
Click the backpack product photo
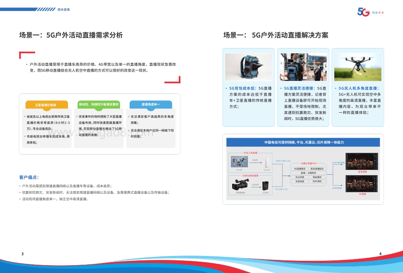tap(248, 67)
